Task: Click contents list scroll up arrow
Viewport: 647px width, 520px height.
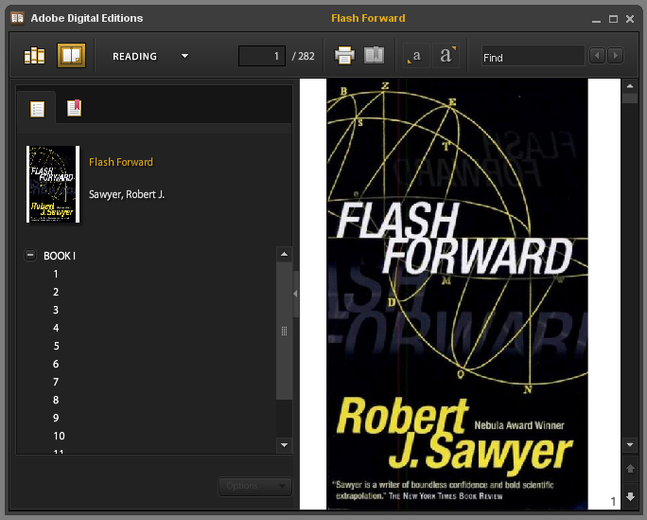Action: tap(285, 254)
